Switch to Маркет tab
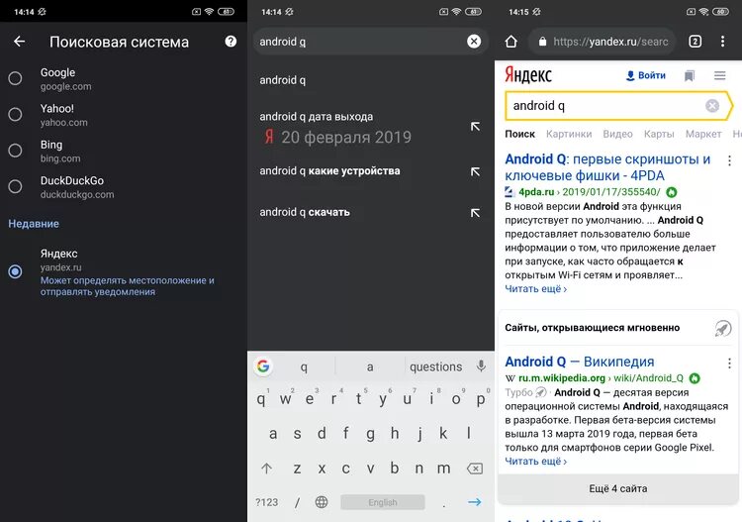 click(703, 134)
